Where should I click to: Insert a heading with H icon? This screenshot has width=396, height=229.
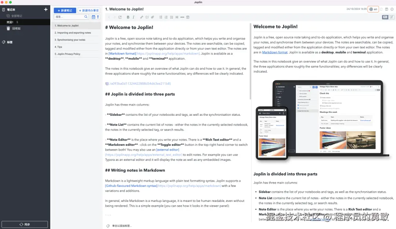(x=177, y=17)
